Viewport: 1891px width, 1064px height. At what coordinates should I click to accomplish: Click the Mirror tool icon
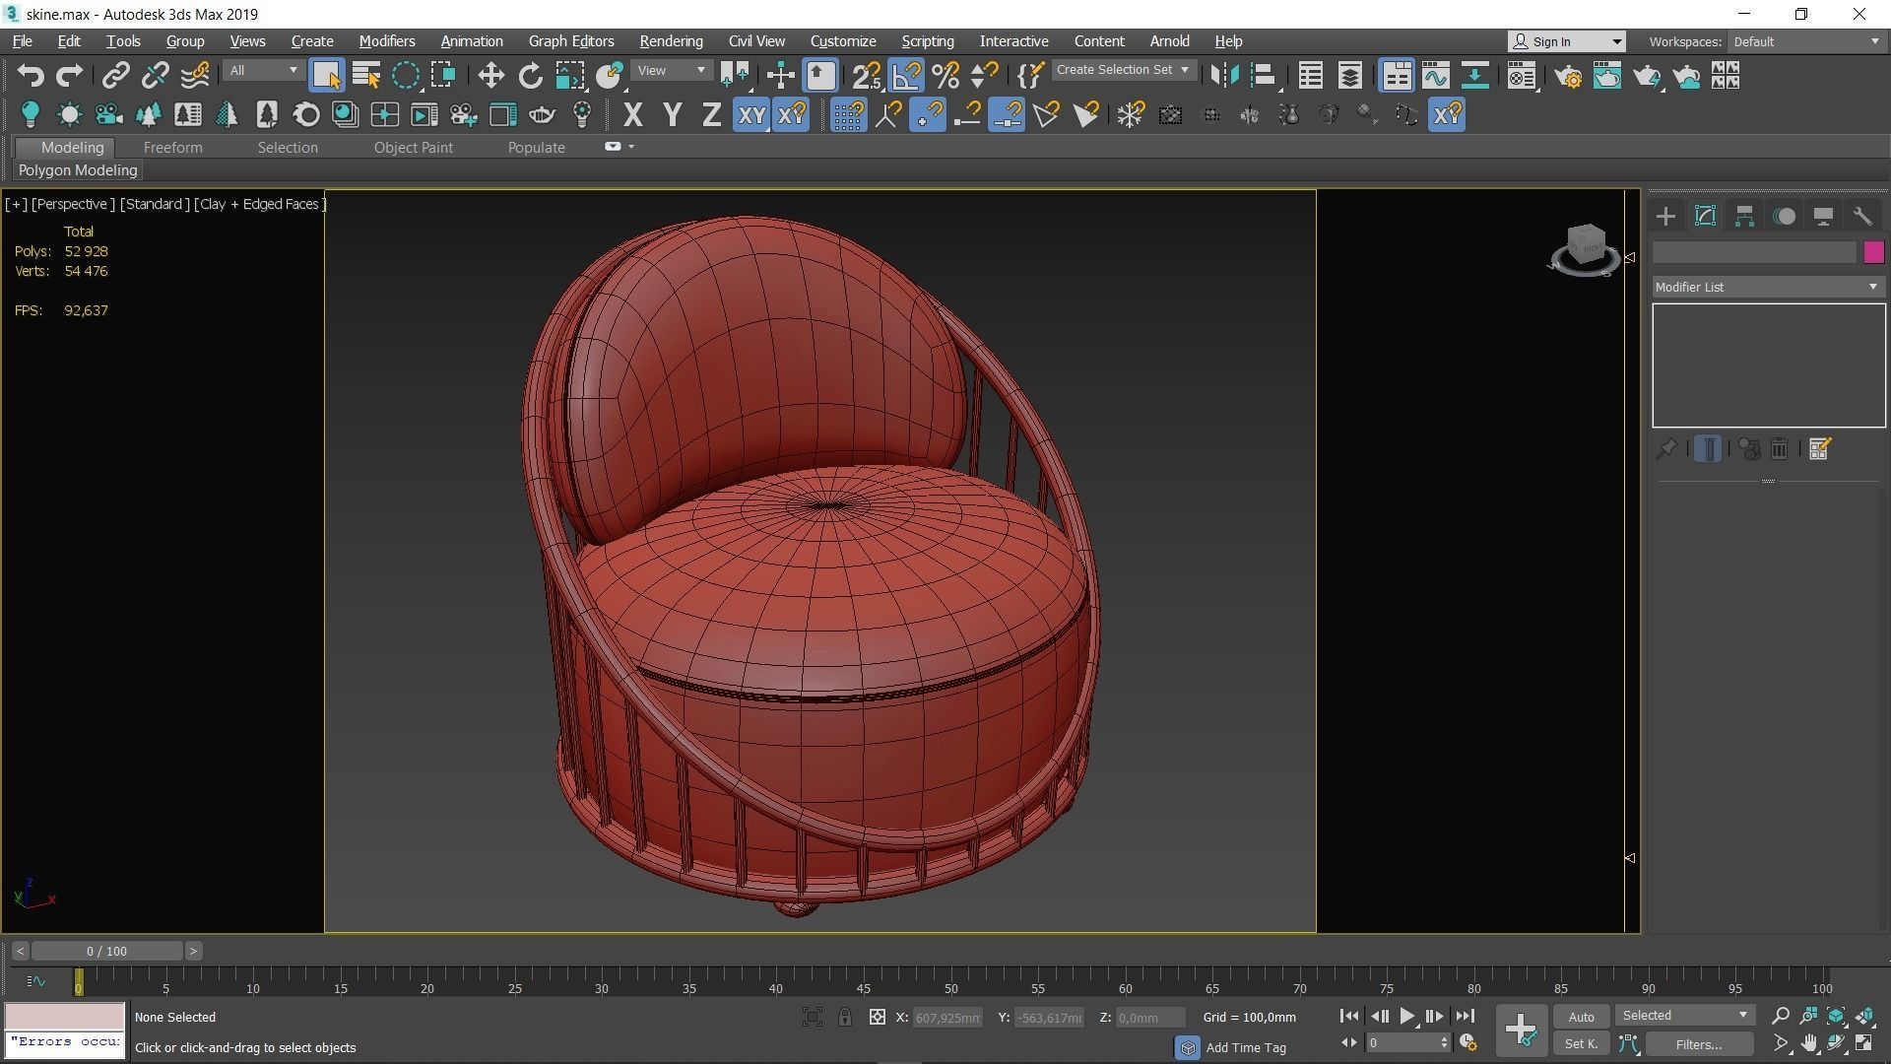(x=1224, y=76)
